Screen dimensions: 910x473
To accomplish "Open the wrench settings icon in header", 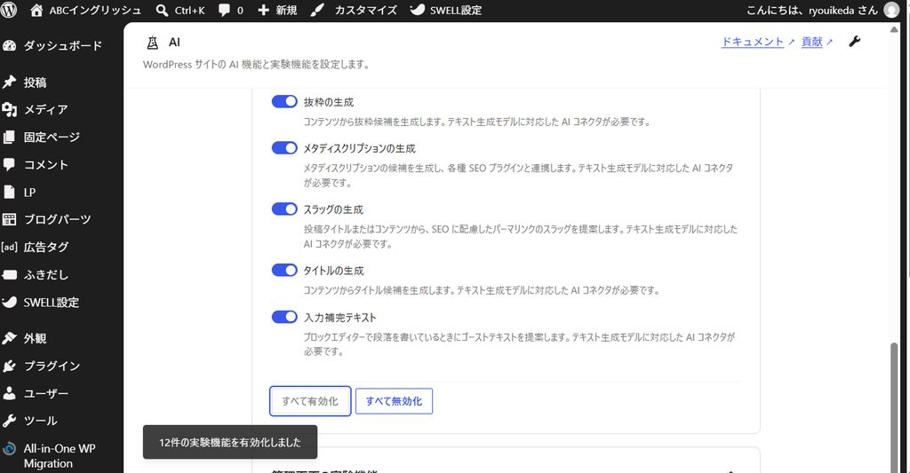I will 854,41.
